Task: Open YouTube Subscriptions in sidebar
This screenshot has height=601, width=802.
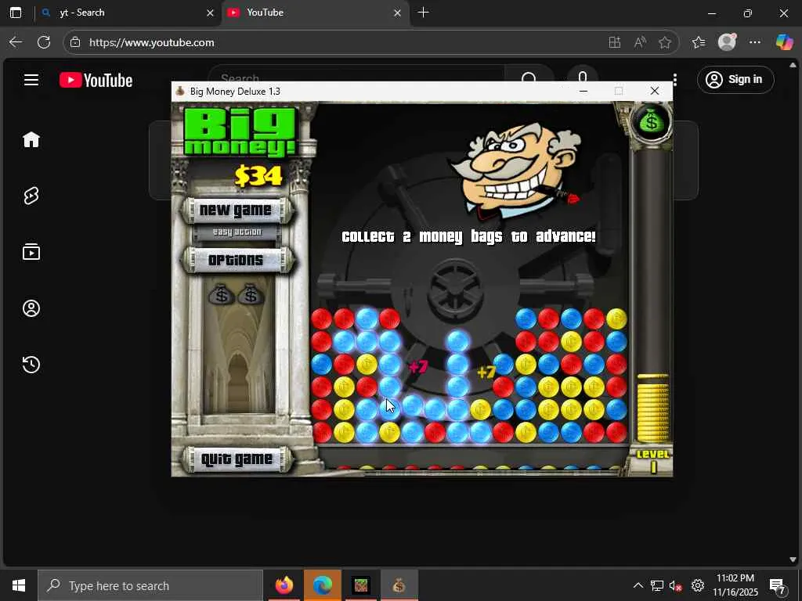Action: 31,252
